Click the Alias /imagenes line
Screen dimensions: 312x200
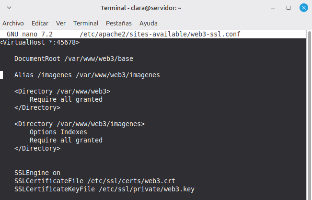point(87,75)
